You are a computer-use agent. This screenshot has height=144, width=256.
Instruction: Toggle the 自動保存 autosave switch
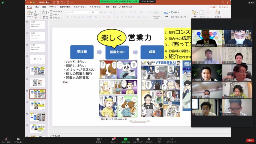[48, 2]
